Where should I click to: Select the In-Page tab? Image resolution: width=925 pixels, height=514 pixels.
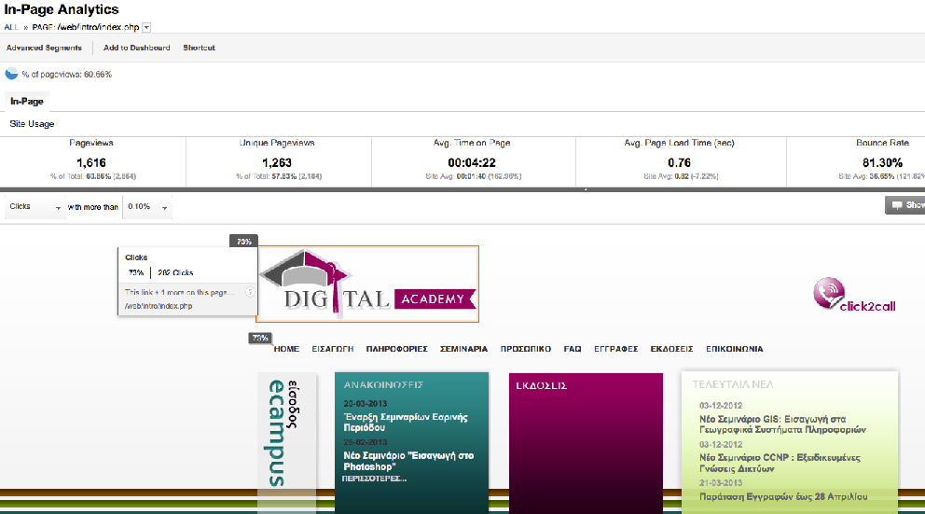[x=26, y=101]
